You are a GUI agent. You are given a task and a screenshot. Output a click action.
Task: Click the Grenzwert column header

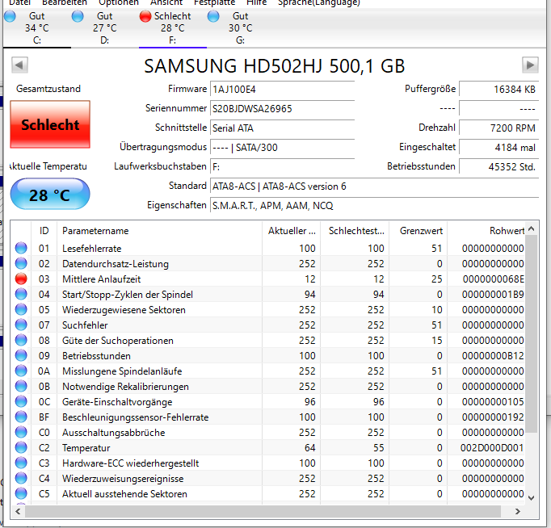[419, 231]
